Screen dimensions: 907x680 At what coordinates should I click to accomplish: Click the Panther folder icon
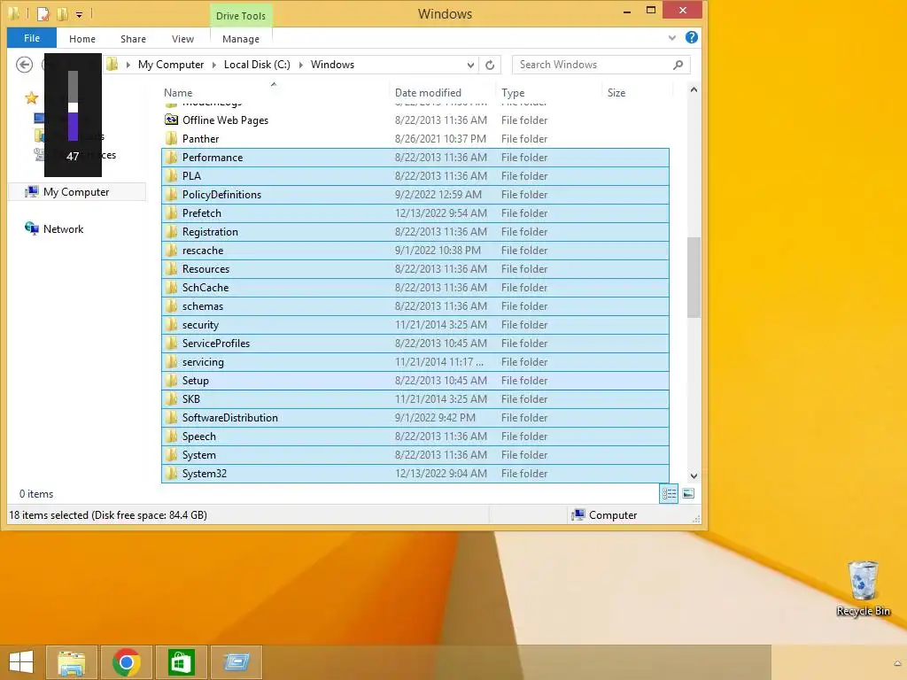tap(171, 139)
